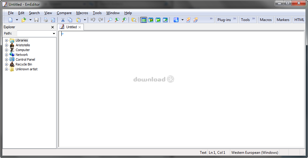Image resolution: width=308 pixels, height=158 pixels.
Task: Expand the Network tree node
Action: [7, 55]
